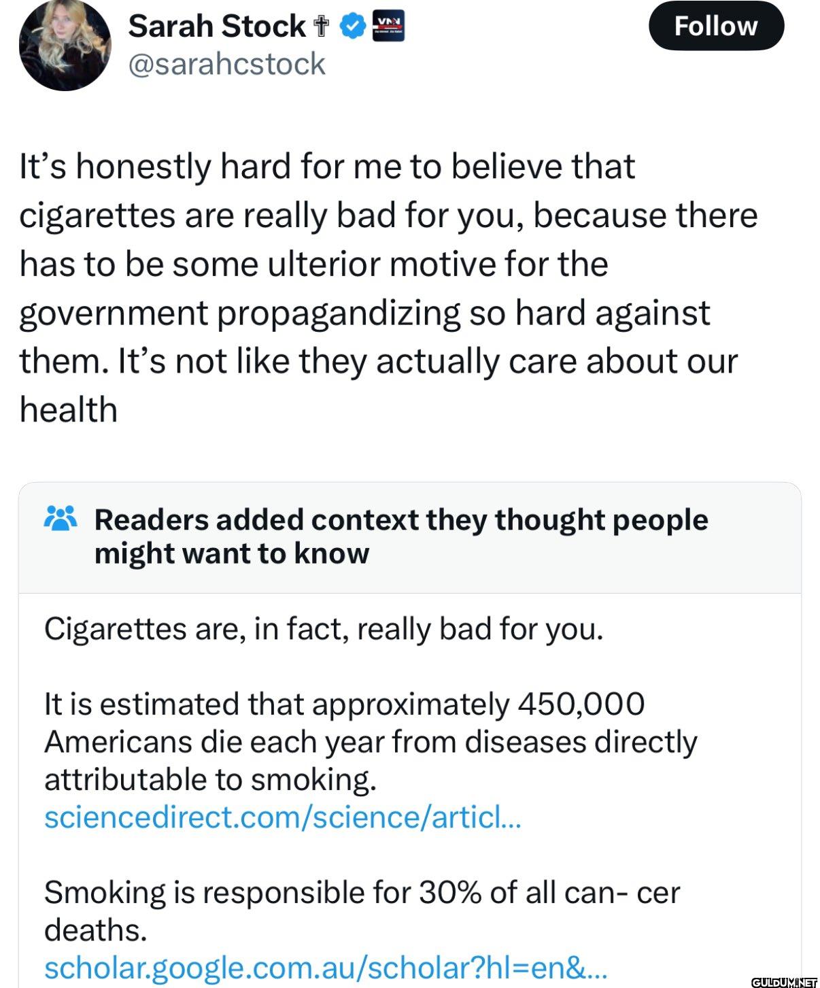820x988 pixels.
Task: Click the 'Cigarettes are, in fact' note line
Action: (324, 629)
